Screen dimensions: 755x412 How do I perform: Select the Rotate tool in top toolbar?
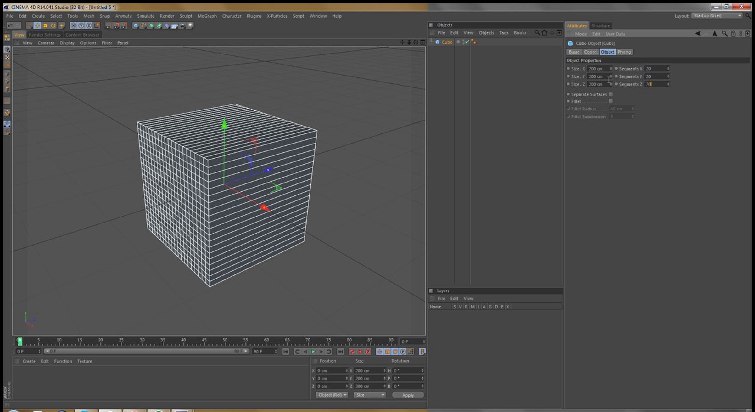53,26
